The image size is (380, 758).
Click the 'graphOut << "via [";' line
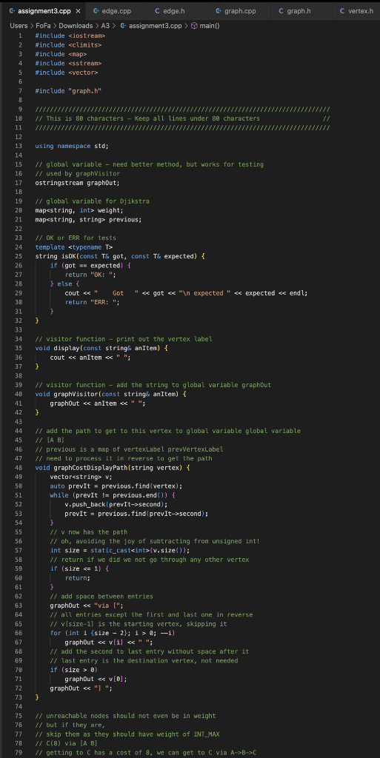pyautogui.click(x=87, y=606)
